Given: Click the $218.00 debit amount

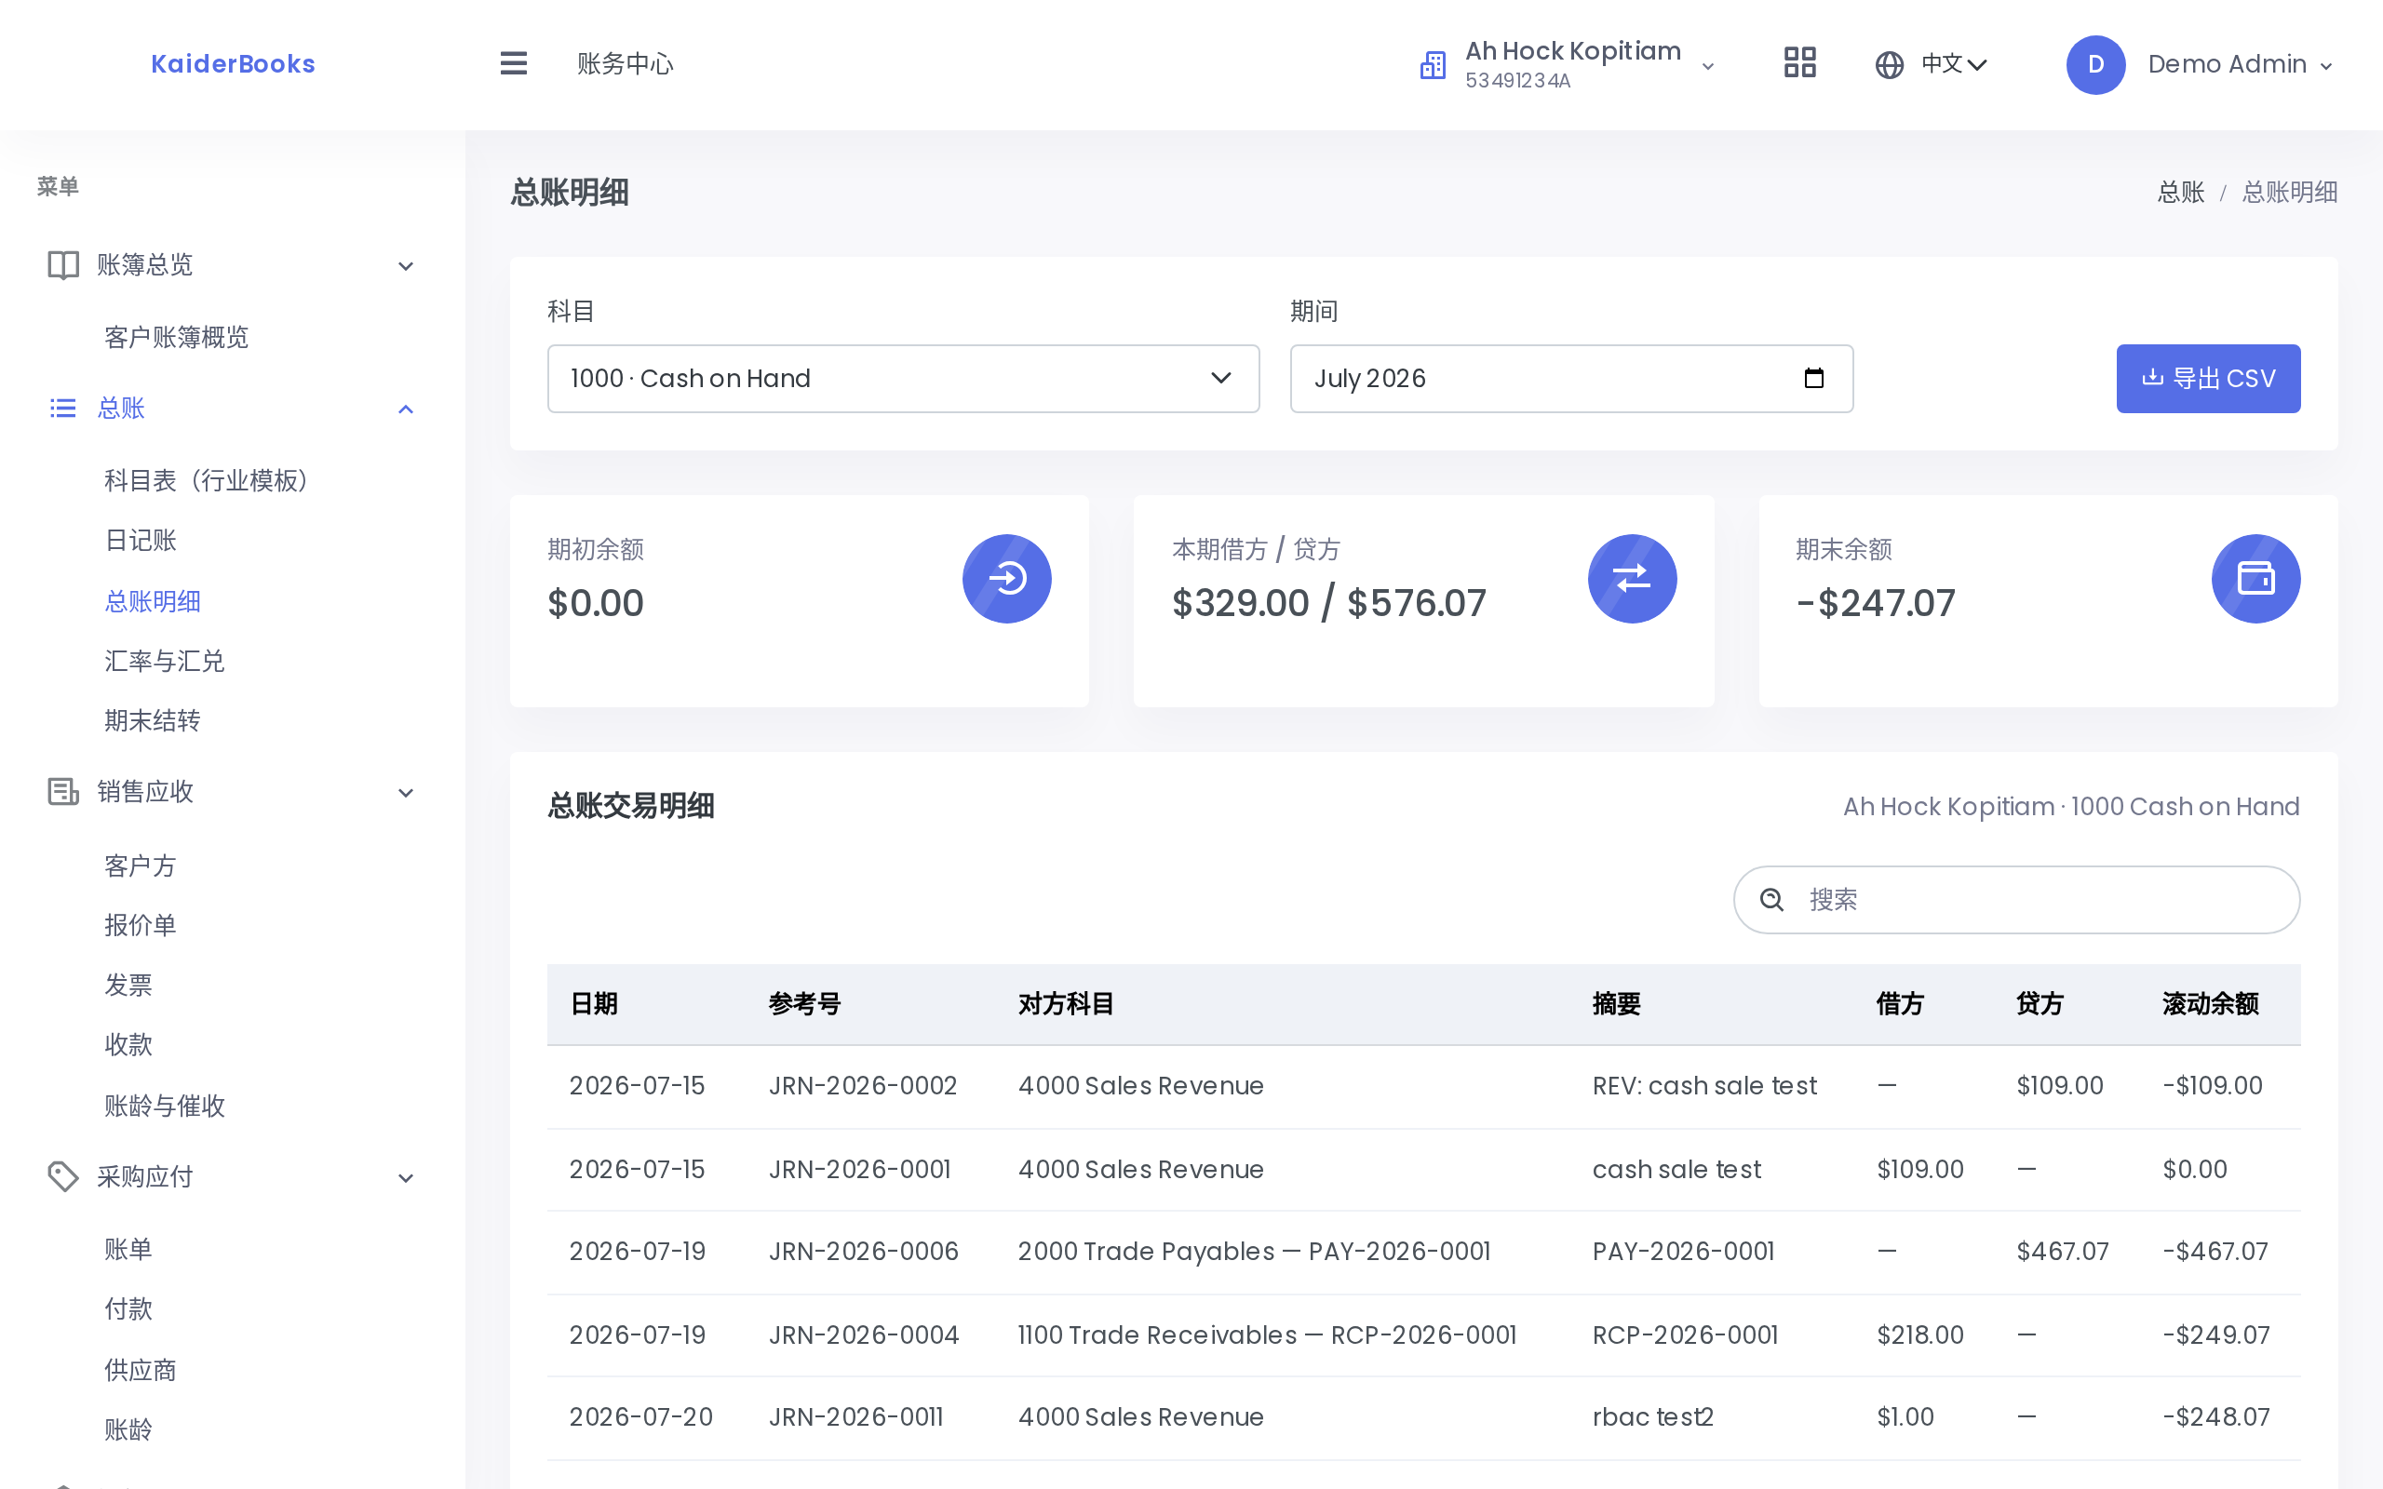Looking at the screenshot, I should click(x=1919, y=1335).
